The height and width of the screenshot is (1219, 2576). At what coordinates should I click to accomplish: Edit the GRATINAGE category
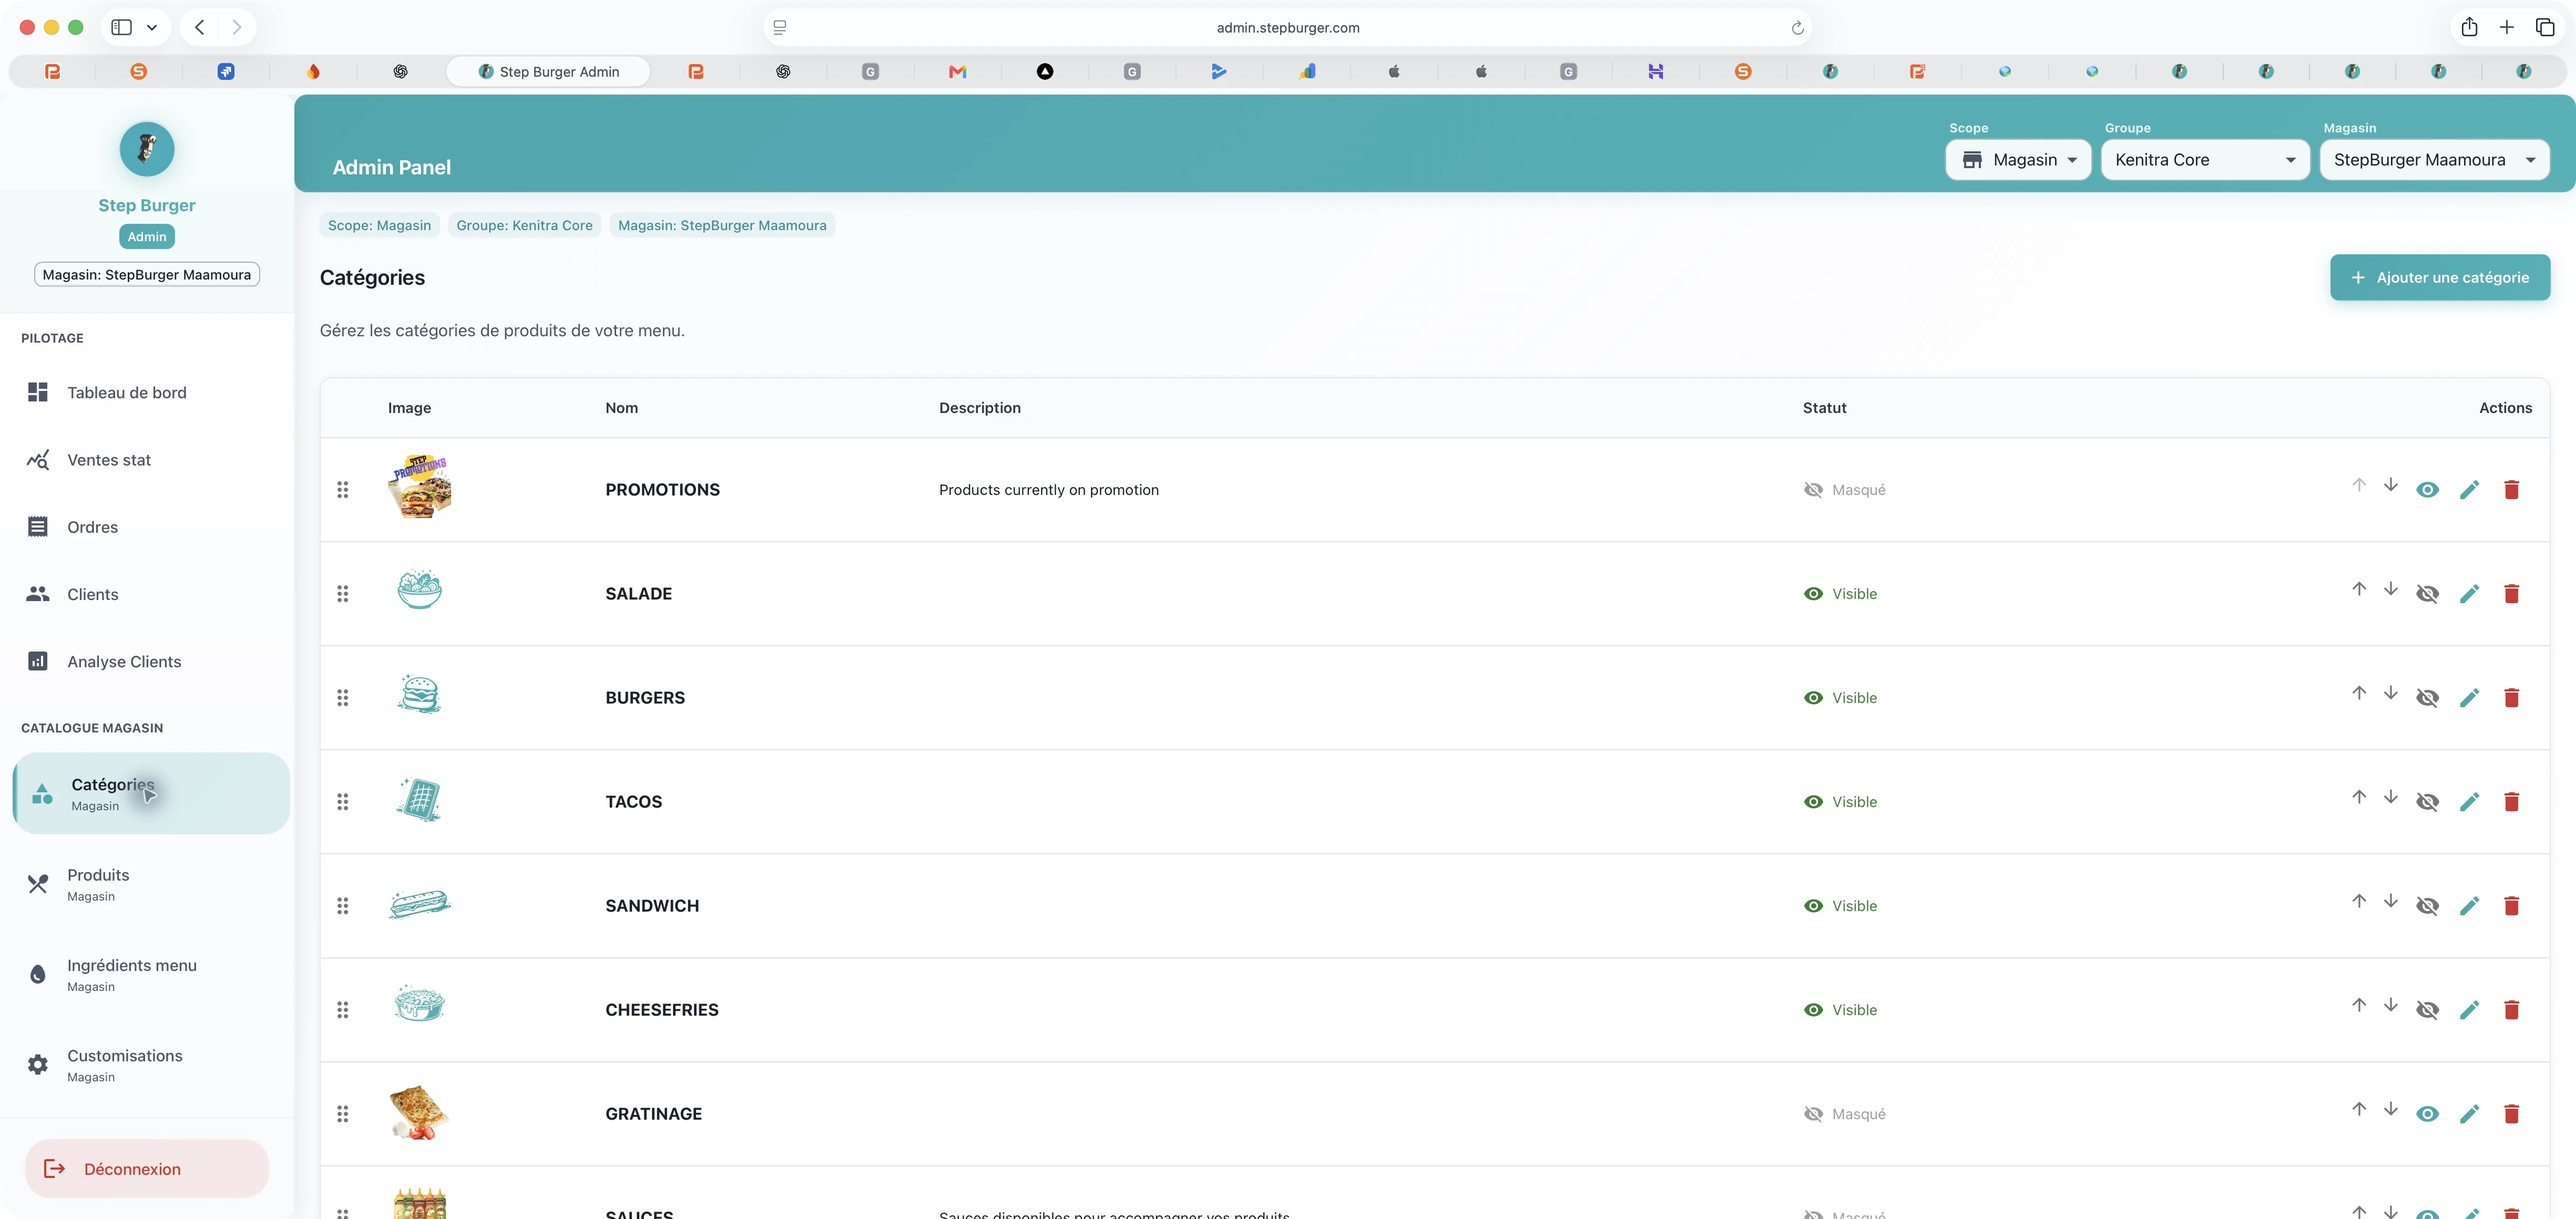tap(2469, 1113)
